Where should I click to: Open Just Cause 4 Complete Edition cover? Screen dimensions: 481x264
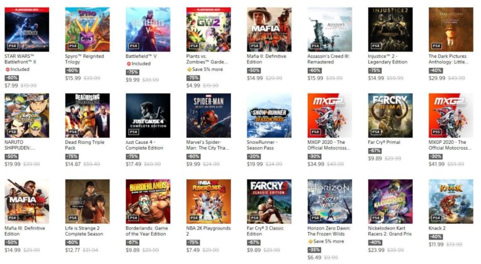point(148,116)
